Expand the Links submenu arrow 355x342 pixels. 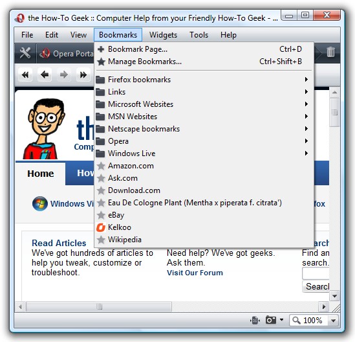[x=307, y=91]
